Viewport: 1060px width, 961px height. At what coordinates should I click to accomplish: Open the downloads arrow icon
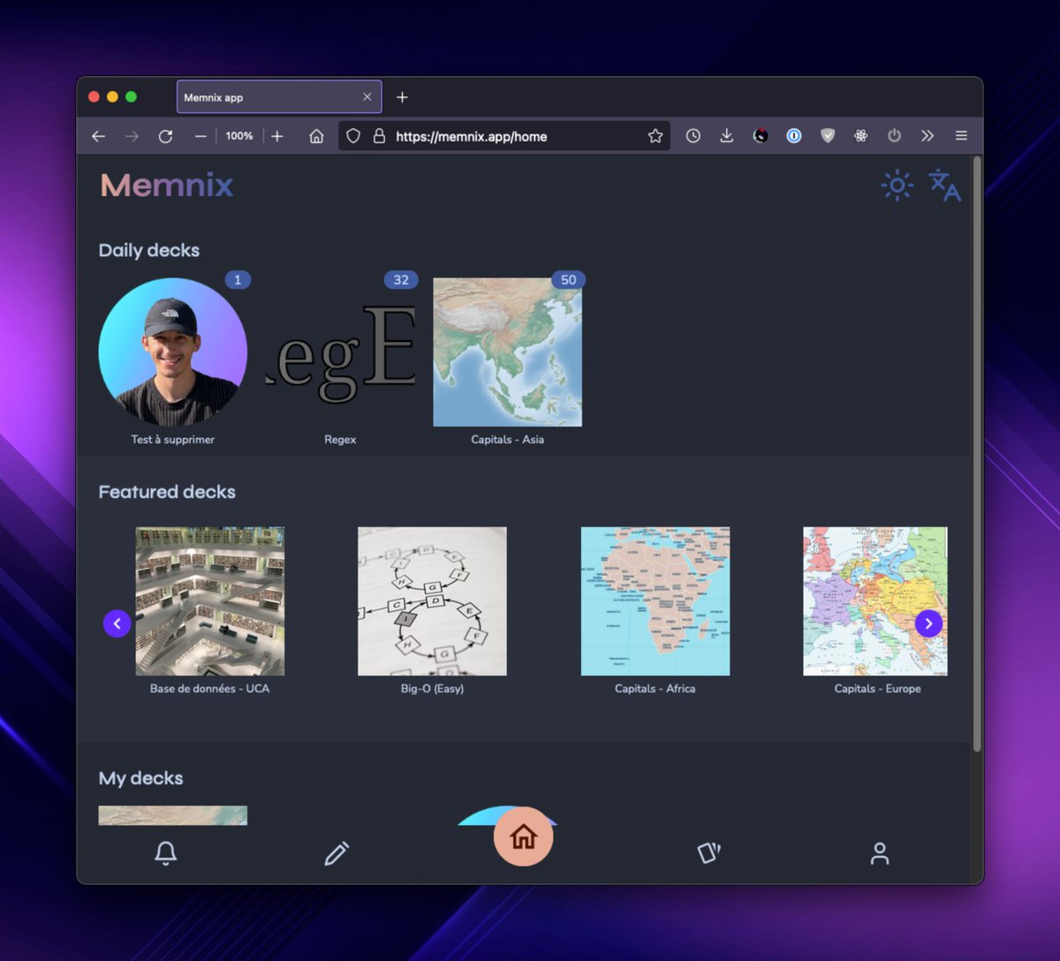pos(726,136)
